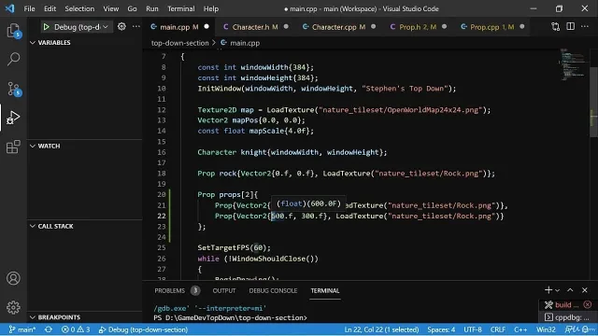This screenshot has height=336, width=598.
Task: Maximize the panel with the up chevron
Action: (x=570, y=290)
